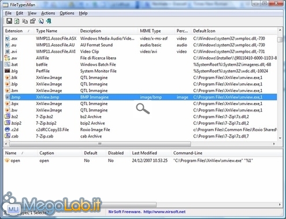Click the Refresh toolbar icon
The image size is (286, 219).
pyautogui.click(x=17, y=21)
